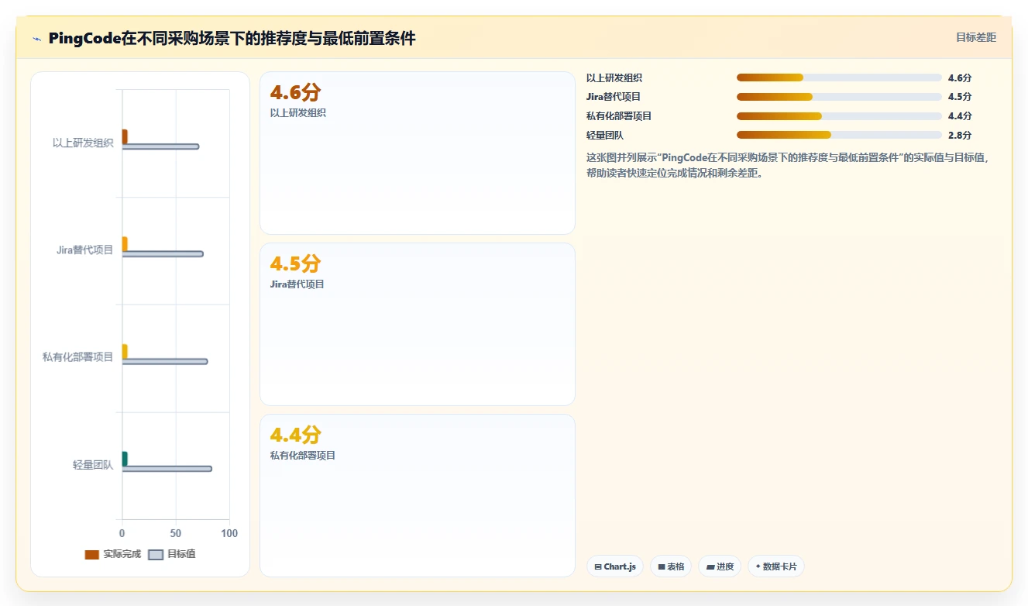The image size is (1028, 606).
Task: Open the 4.4分 私有化部署项目 card
Action: pos(418,496)
